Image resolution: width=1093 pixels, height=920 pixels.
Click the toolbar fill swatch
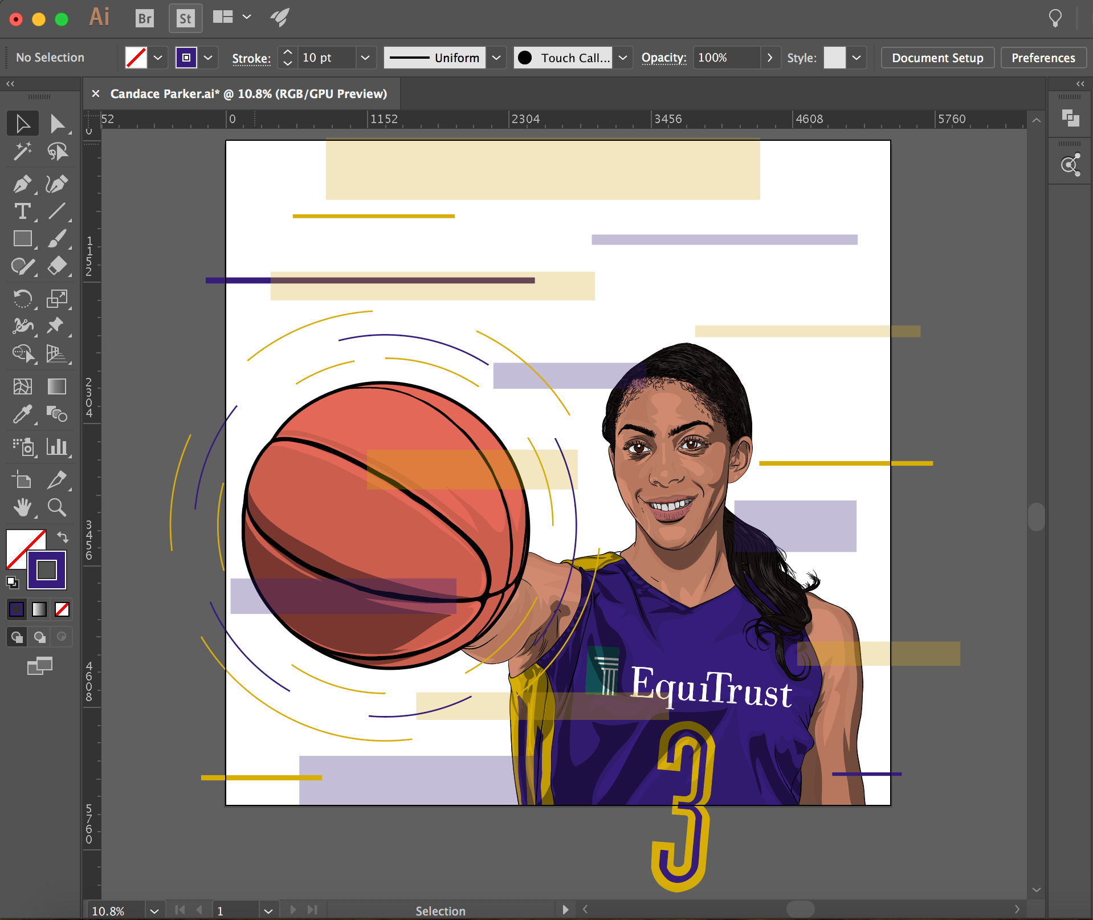click(x=19, y=544)
